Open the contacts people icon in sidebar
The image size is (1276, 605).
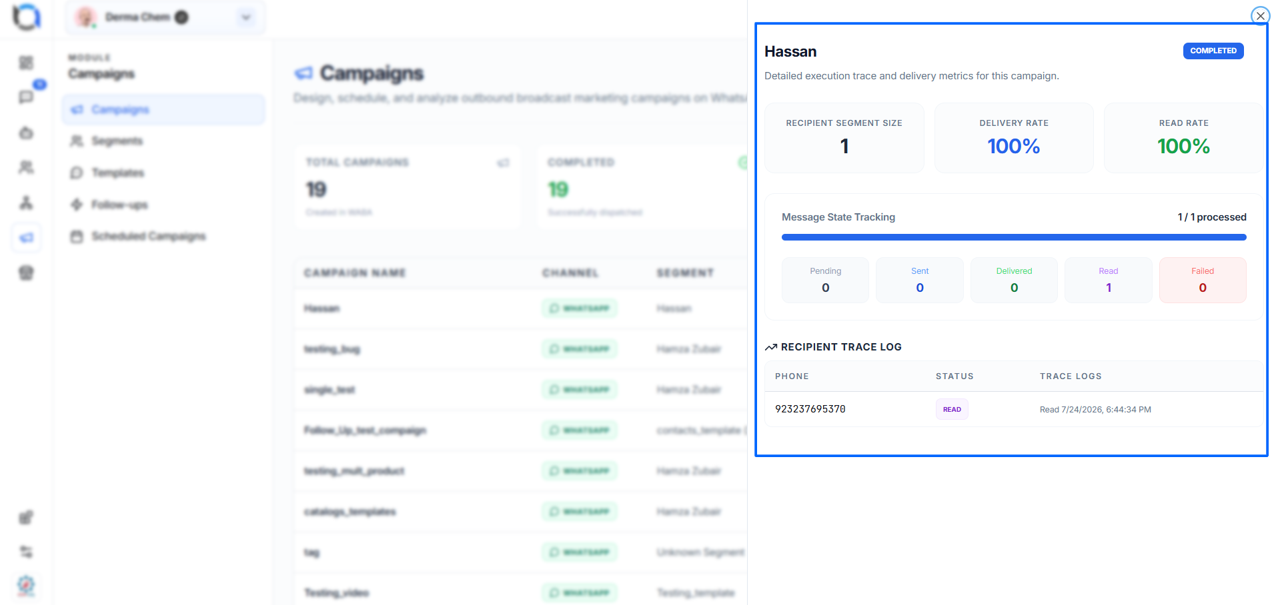click(26, 167)
